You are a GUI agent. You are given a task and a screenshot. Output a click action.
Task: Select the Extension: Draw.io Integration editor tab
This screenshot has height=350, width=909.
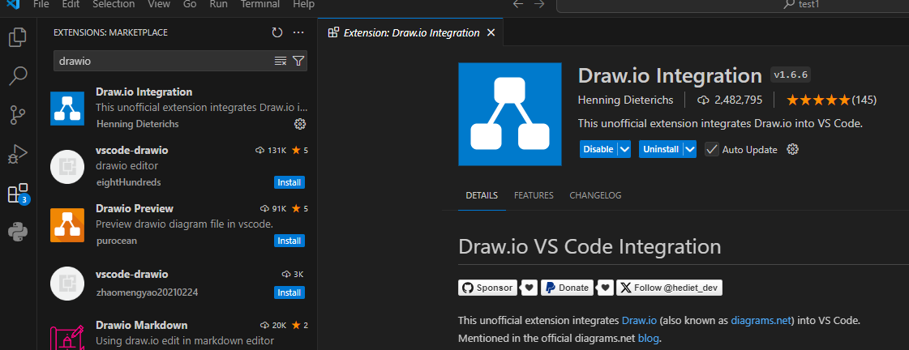tap(411, 32)
